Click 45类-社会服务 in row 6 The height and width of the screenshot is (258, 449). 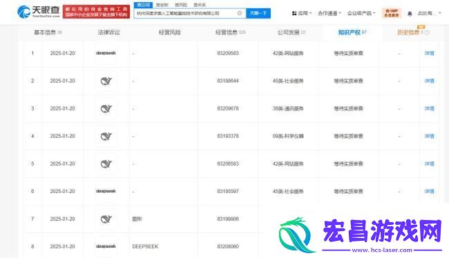[288, 191]
